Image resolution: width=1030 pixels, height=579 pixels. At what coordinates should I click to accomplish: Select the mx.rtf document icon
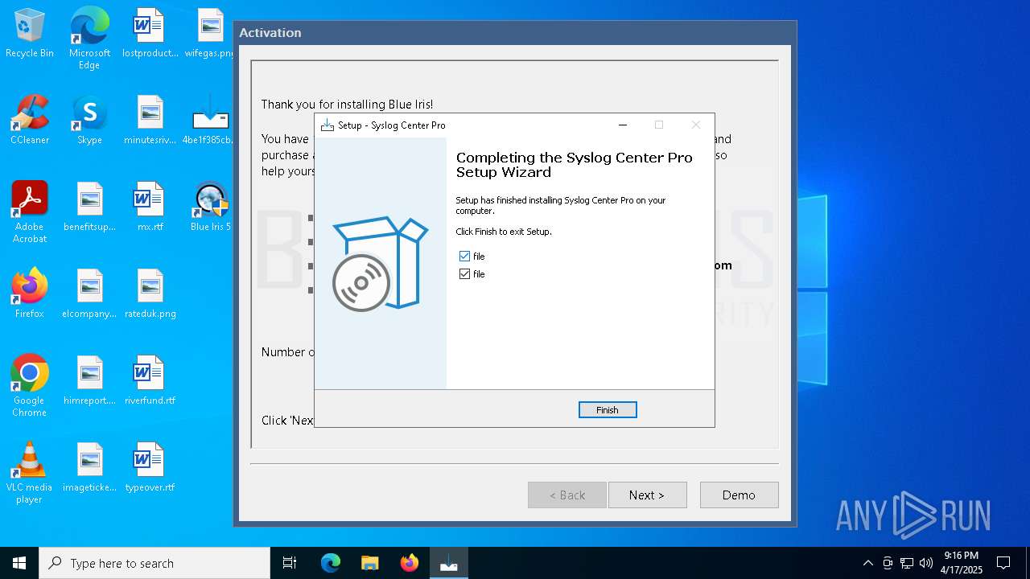(x=150, y=207)
